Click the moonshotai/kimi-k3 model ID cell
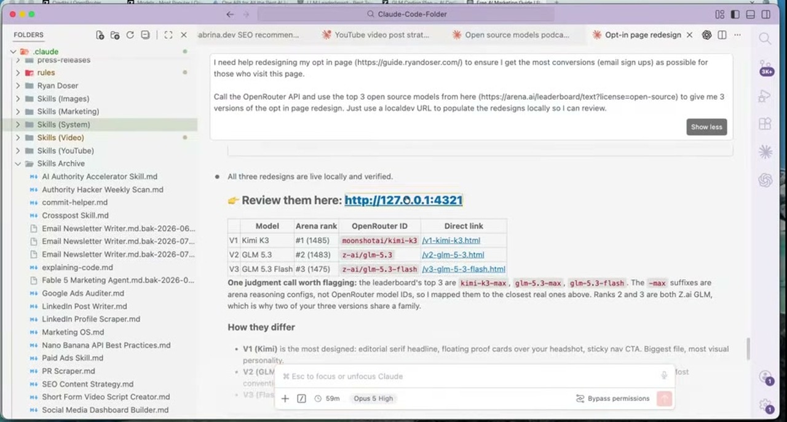The image size is (787, 422). 379,241
